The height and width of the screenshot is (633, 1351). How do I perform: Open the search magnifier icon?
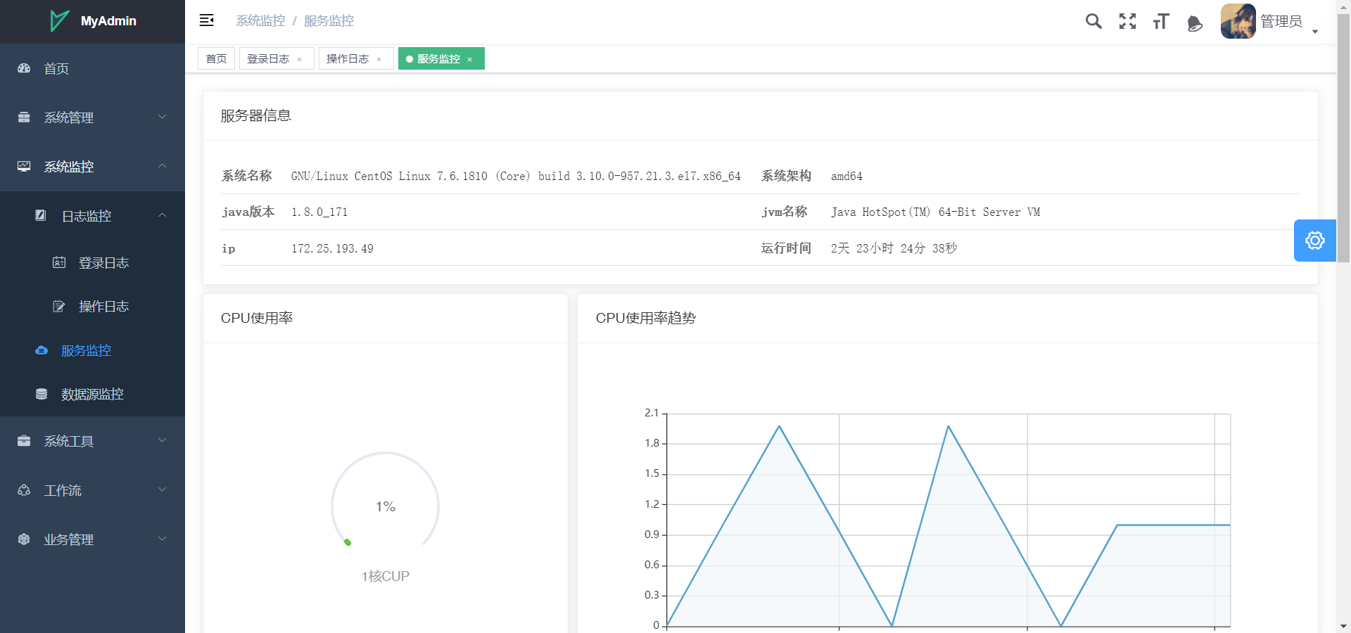pyautogui.click(x=1093, y=21)
